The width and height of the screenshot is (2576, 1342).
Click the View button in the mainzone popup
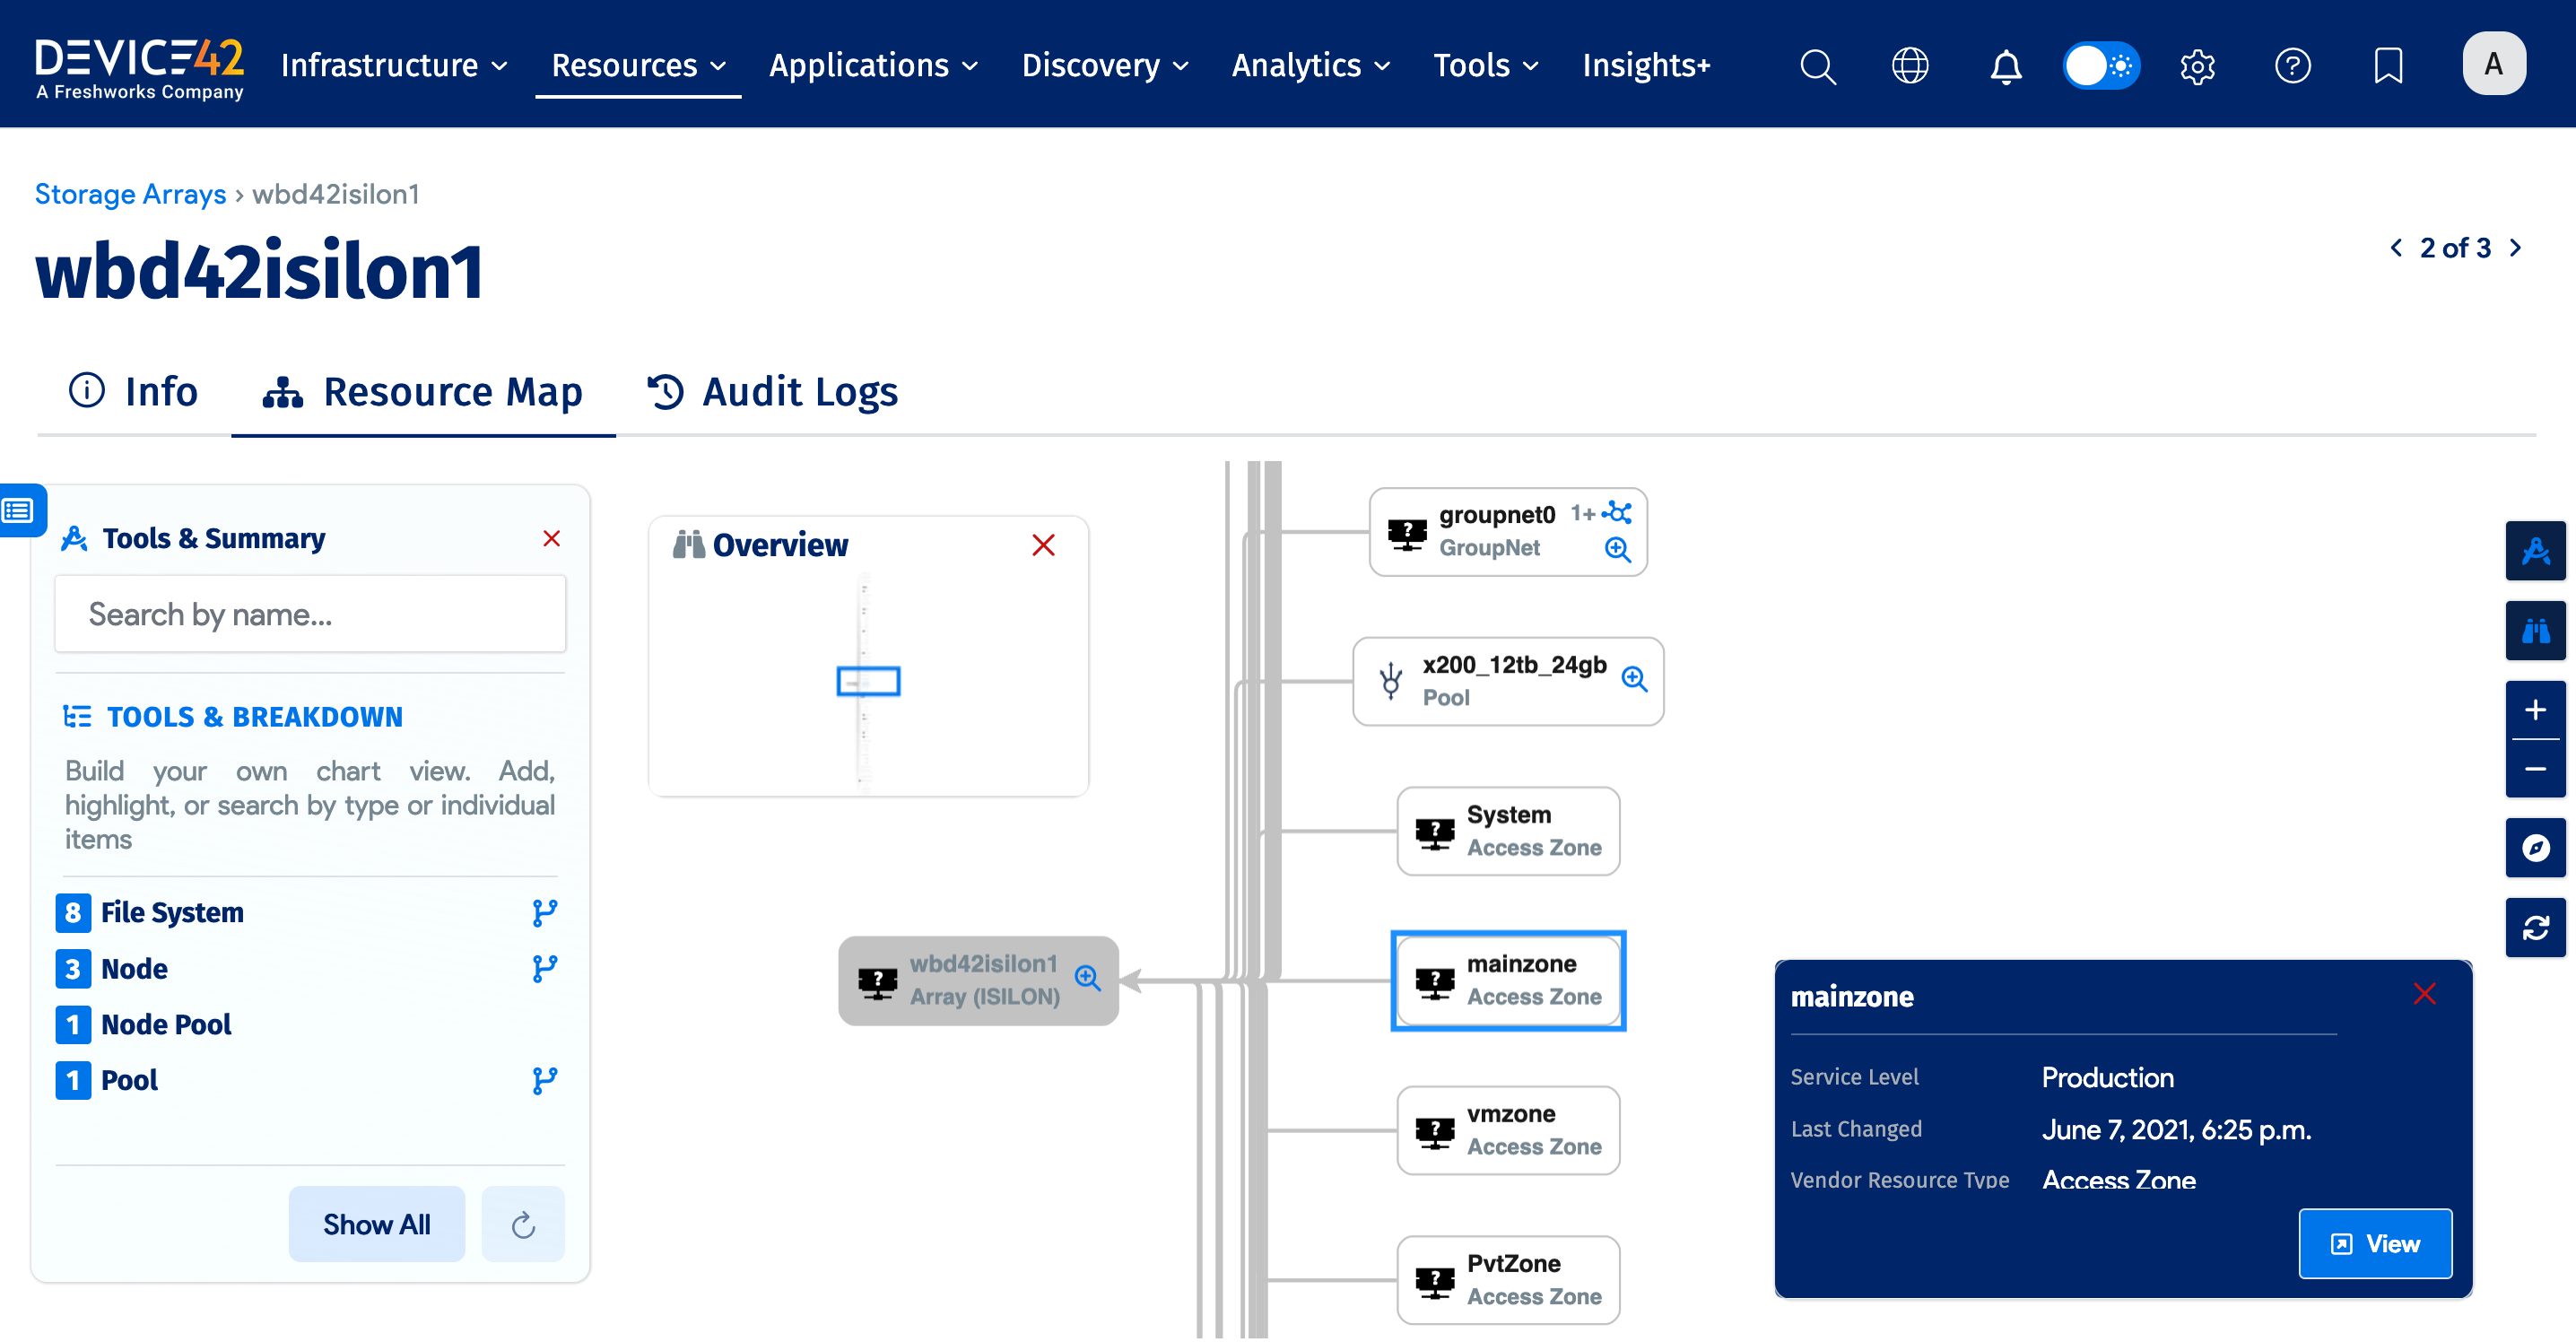point(2376,1243)
